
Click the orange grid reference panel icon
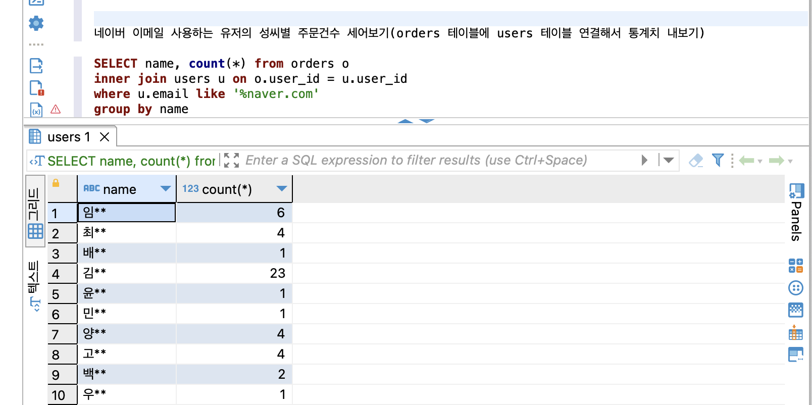[796, 332]
